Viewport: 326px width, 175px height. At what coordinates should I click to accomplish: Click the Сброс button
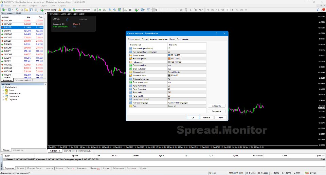point(220,118)
